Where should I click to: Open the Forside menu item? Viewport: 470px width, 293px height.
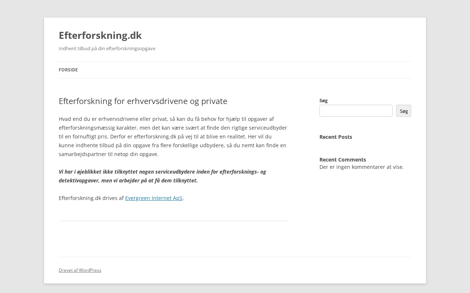pos(68,70)
